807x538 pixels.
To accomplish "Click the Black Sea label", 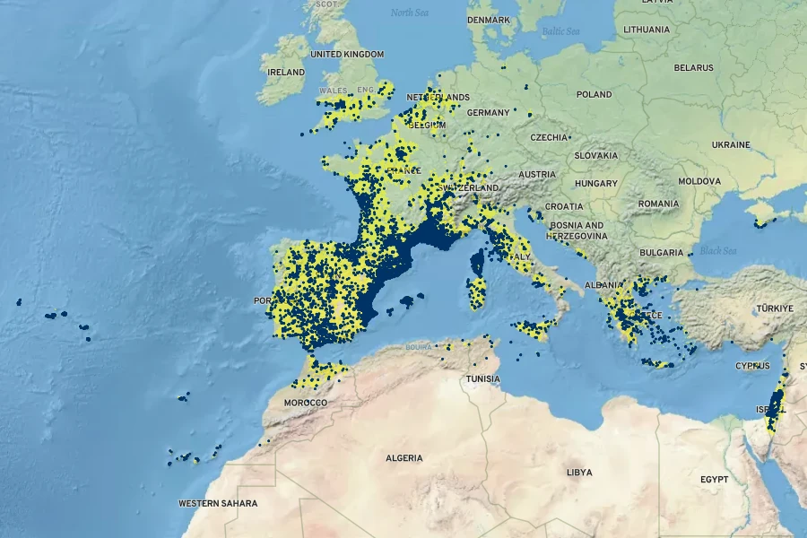I will coord(717,251).
